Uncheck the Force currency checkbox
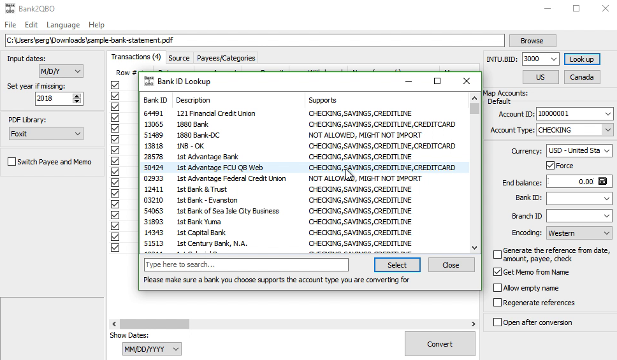This screenshot has height=360, width=617. tap(551, 166)
